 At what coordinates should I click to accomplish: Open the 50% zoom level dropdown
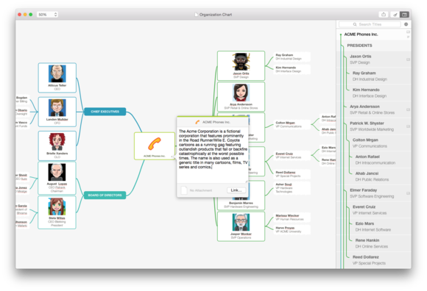click(x=47, y=15)
